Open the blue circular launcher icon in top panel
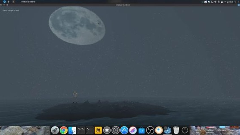 pyautogui.click(x=5, y=2)
